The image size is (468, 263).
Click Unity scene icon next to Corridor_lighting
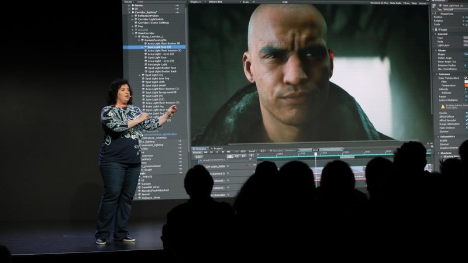pos(133,12)
